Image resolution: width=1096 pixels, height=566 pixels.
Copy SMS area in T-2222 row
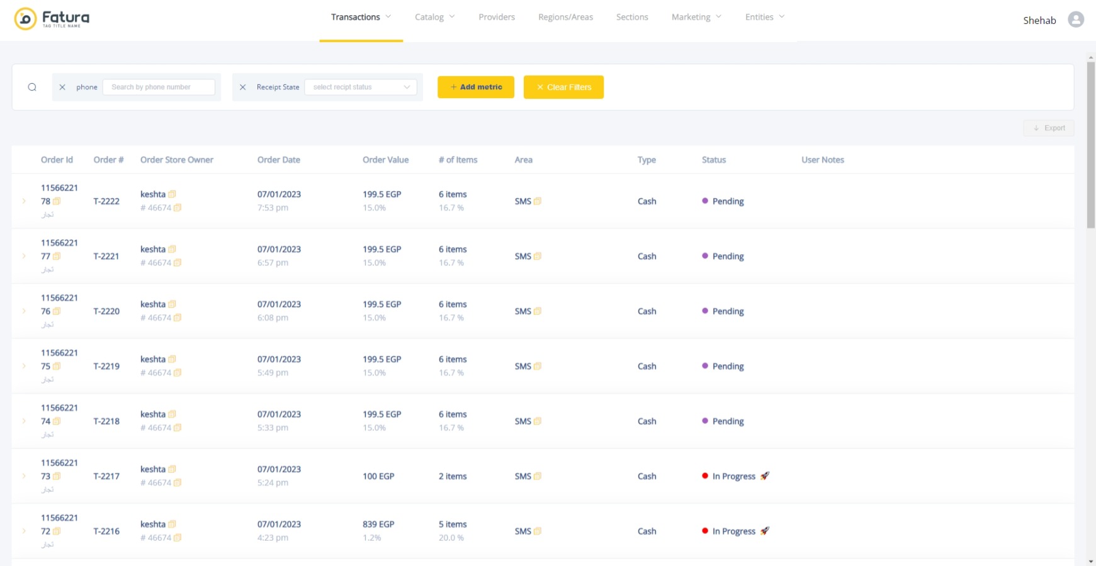[x=538, y=201]
